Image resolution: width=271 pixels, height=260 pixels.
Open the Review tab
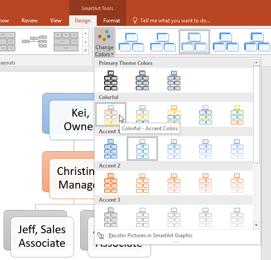[x=29, y=20]
